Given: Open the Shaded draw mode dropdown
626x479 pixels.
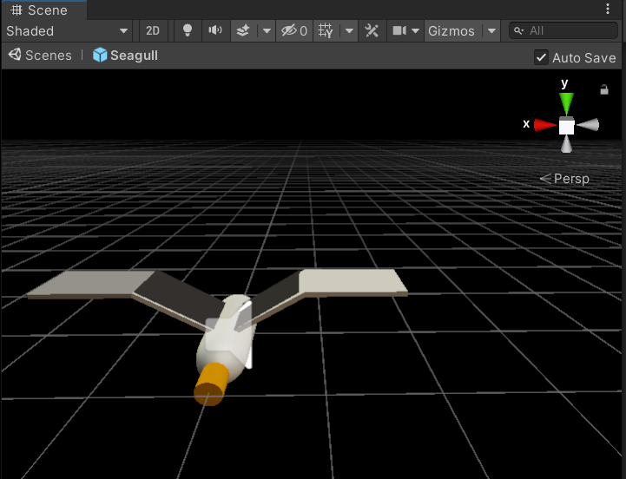Looking at the screenshot, I should point(67,30).
